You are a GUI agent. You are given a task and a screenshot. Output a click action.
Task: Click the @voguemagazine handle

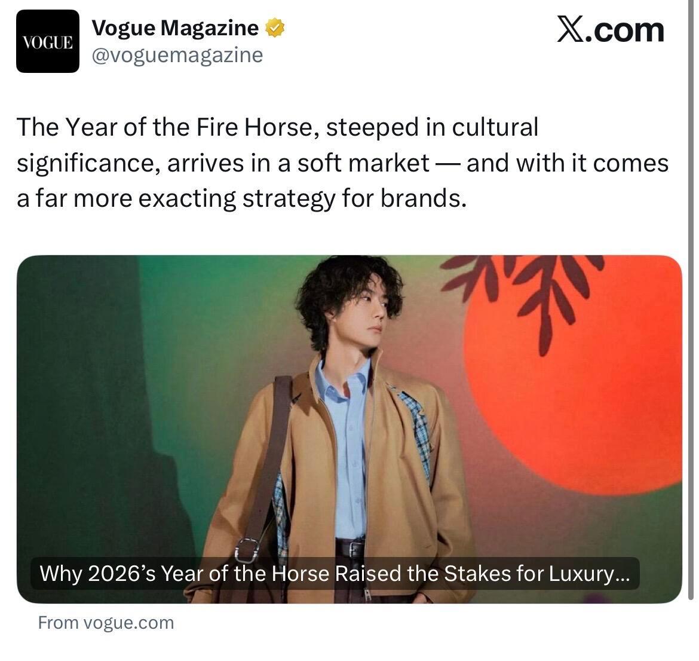pyautogui.click(x=177, y=56)
